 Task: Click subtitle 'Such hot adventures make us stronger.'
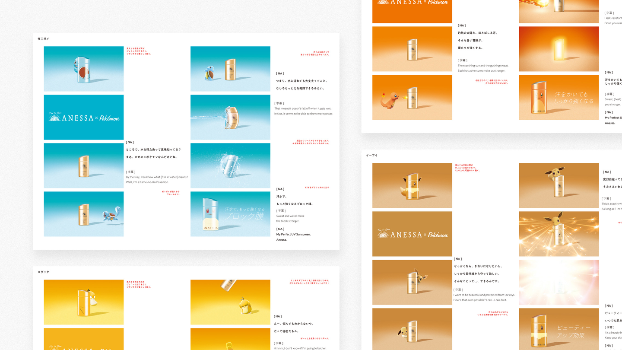(481, 71)
